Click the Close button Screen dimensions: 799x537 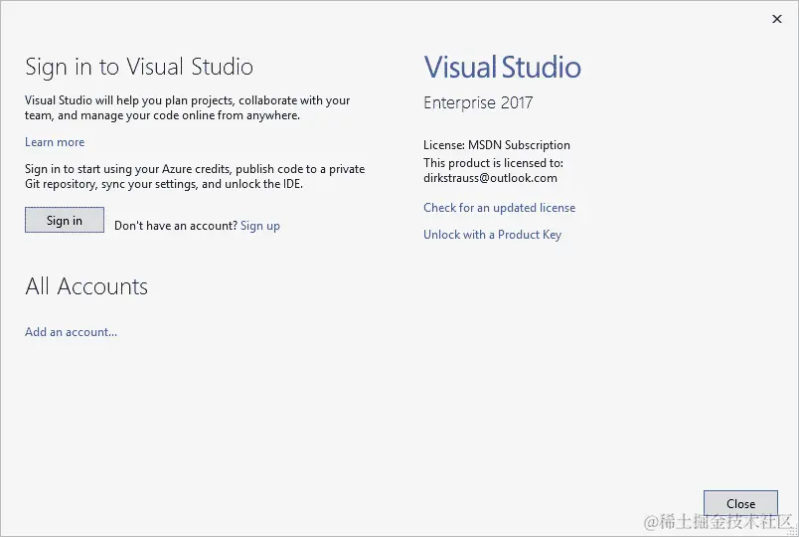coord(740,503)
